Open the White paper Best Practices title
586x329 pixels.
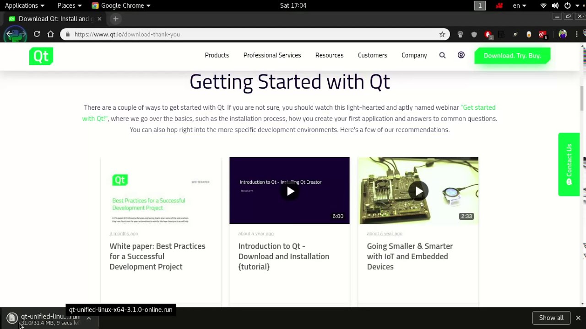click(x=157, y=256)
